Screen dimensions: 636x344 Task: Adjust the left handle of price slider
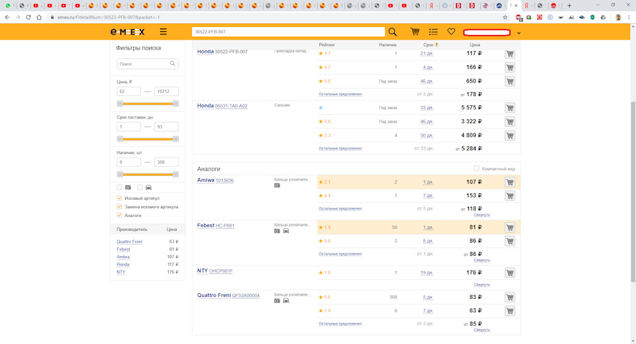120,104
